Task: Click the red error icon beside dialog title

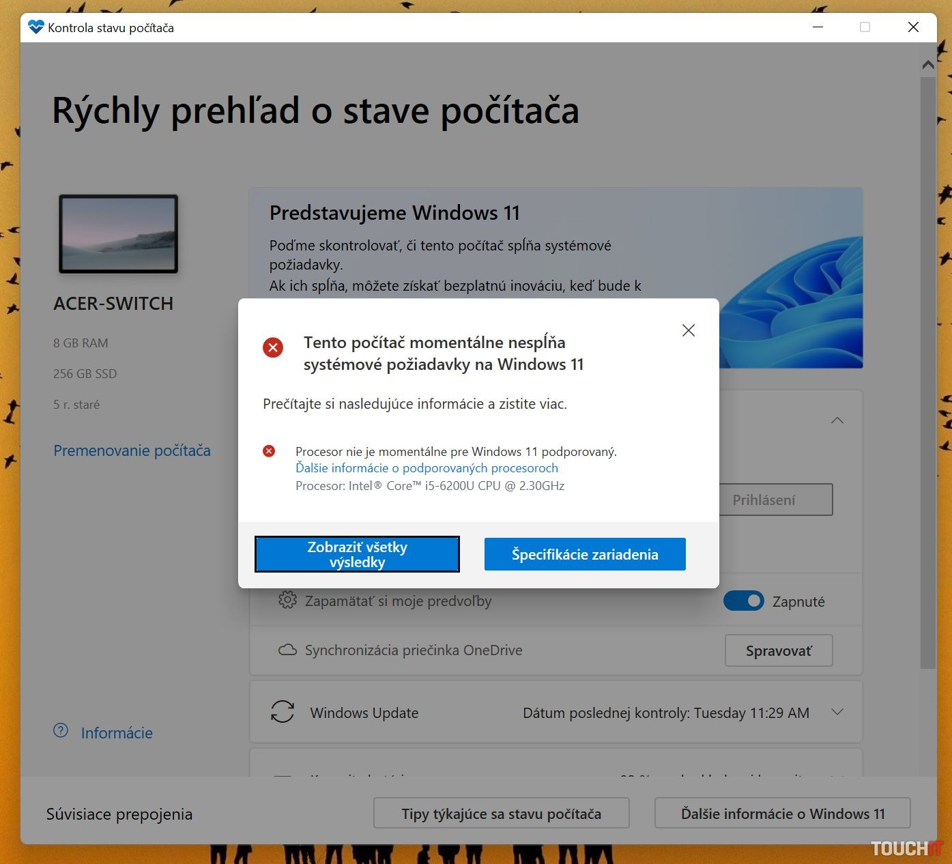Action: coord(273,347)
